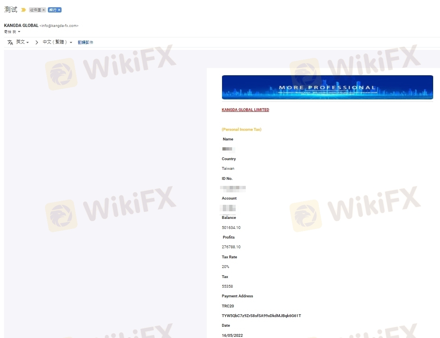440x338 pixels.
Task: Click the 銀行 label chip text
Action: [x=53, y=10]
